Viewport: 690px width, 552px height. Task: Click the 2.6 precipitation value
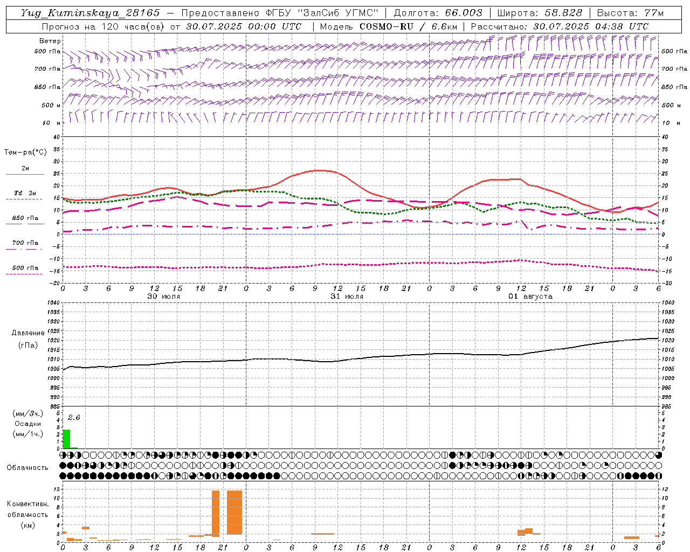click(x=74, y=418)
